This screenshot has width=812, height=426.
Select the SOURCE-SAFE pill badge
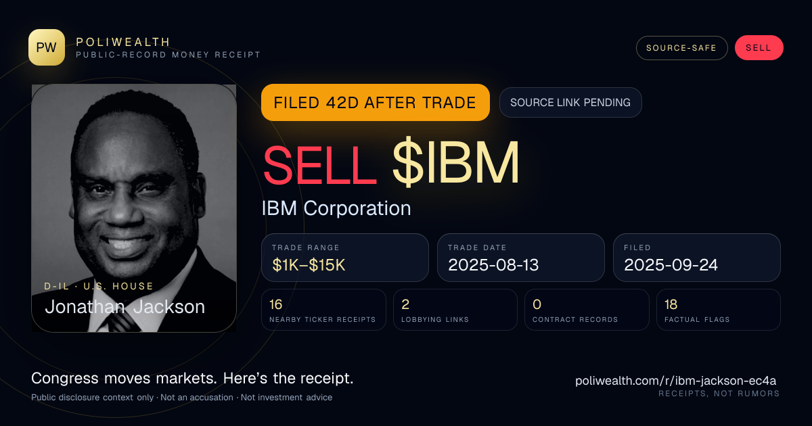click(x=681, y=48)
